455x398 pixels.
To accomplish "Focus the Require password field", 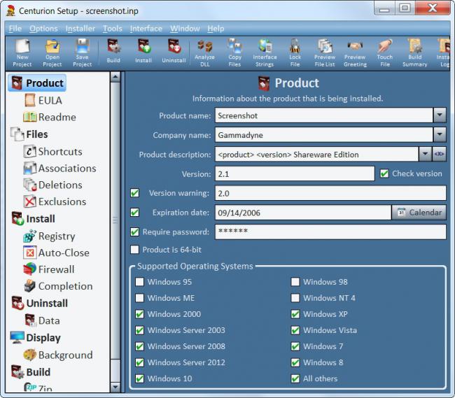I will click(x=330, y=232).
